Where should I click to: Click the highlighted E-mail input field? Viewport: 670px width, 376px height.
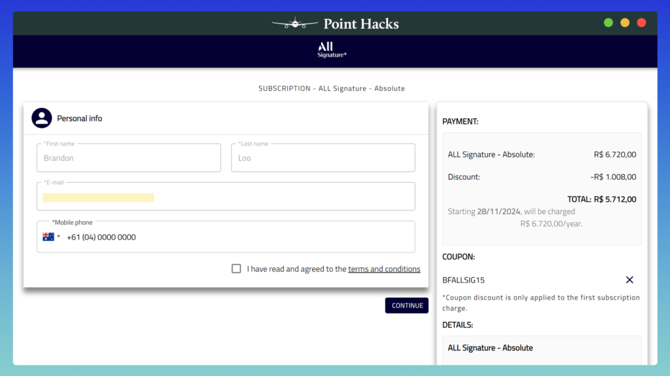click(226, 196)
